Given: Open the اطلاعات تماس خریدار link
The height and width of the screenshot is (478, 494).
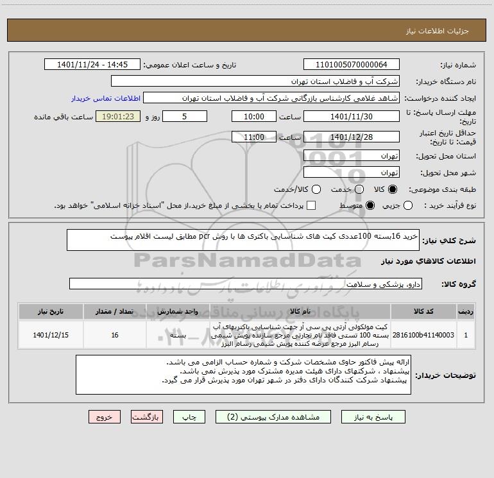Looking at the screenshot, I should tap(106, 98).
